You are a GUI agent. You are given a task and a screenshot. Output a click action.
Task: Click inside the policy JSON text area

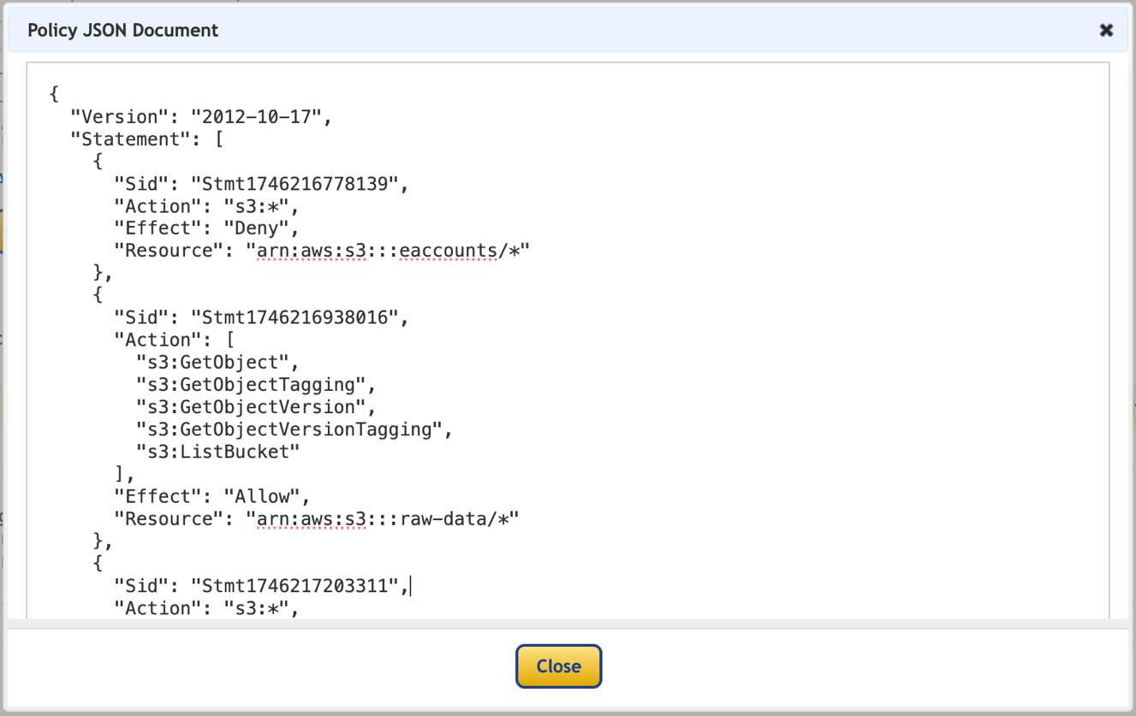tap(568, 340)
